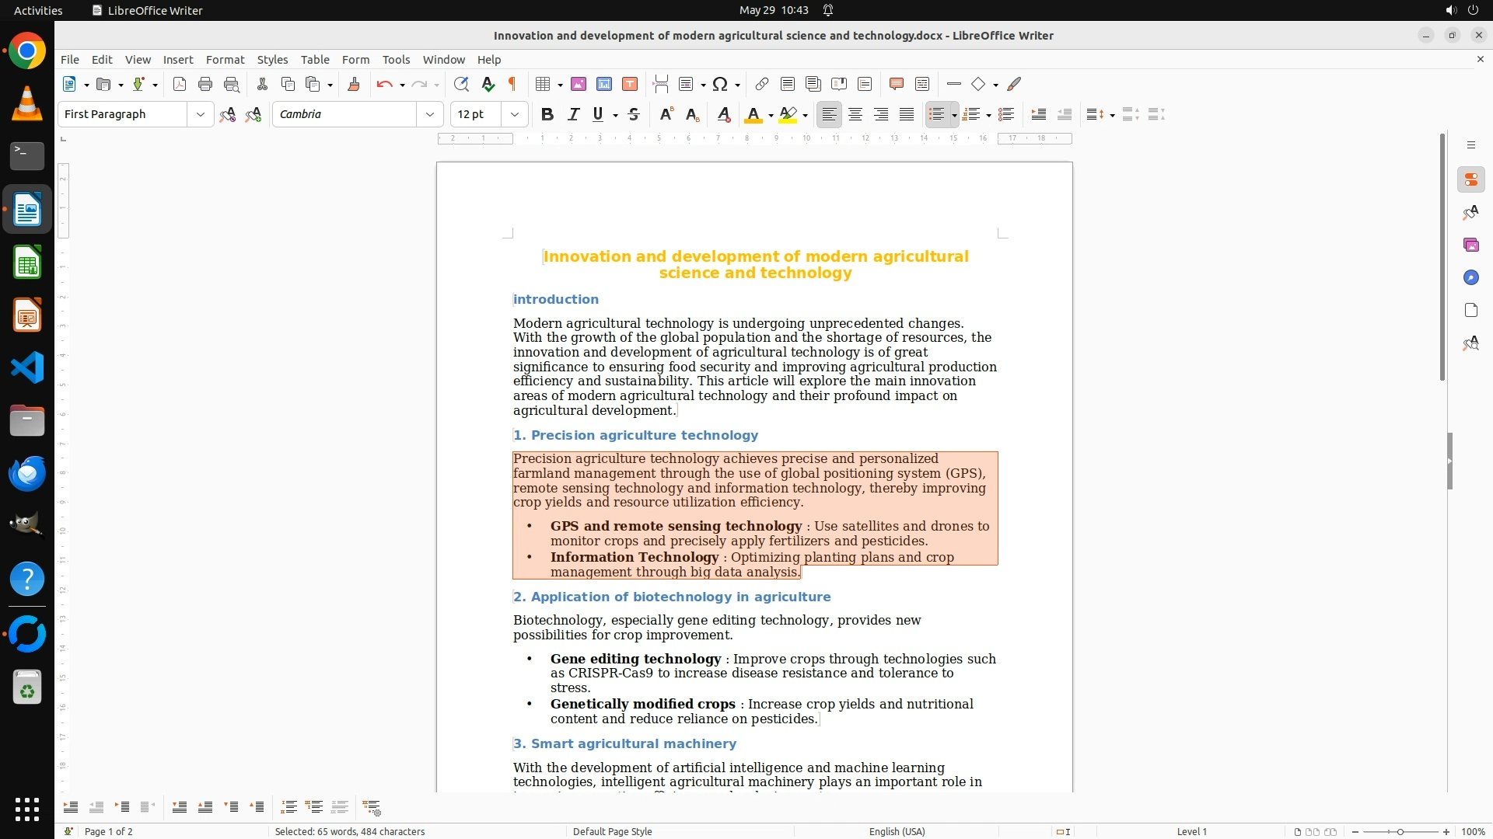This screenshot has height=839, width=1493.
Task: Toggle Bold formatting
Action: (x=547, y=114)
